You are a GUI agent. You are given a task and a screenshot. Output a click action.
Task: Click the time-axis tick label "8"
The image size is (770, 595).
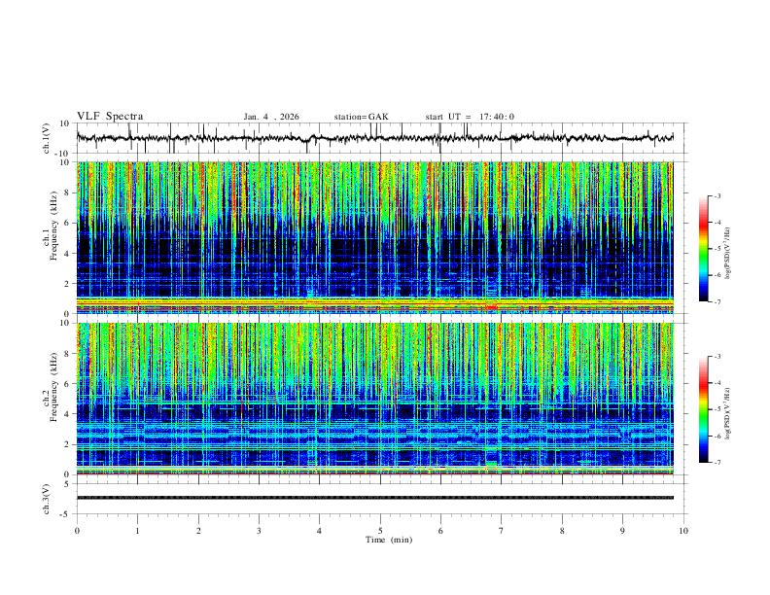tap(562, 531)
